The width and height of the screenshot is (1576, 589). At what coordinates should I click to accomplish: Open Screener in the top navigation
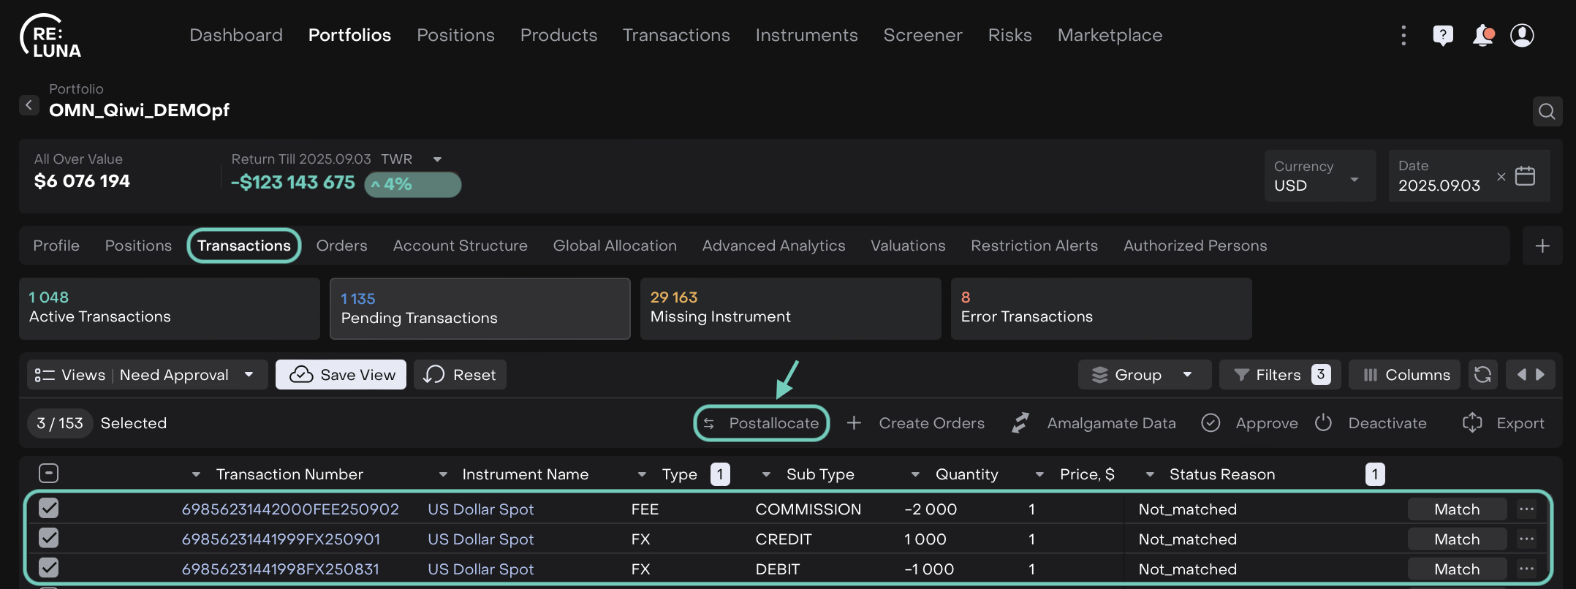tap(923, 35)
